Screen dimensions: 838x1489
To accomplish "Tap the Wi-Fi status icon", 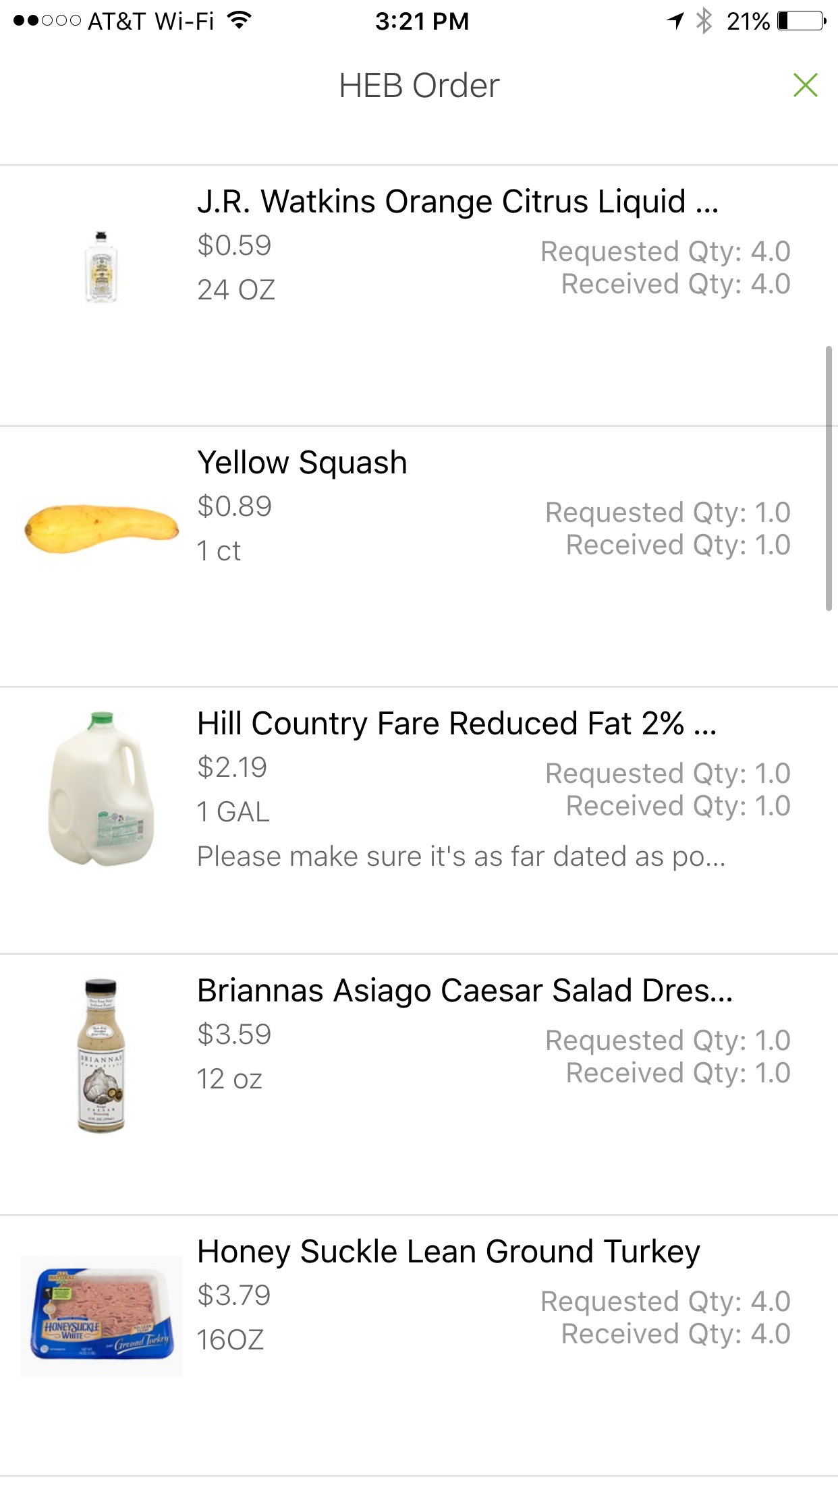I will pos(239,20).
